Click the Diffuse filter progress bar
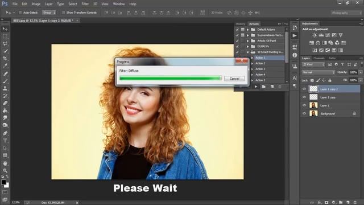The width and height of the screenshot is (364, 205). (171, 79)
